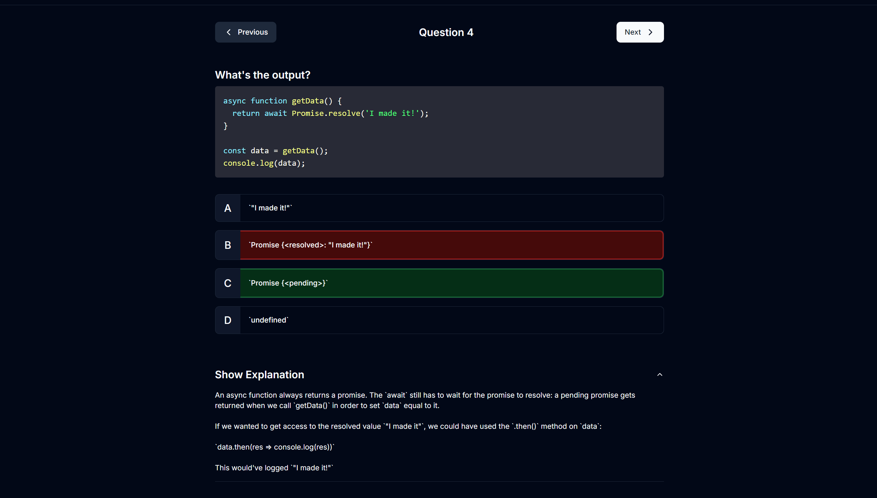Click the "data.then(res ⇒ console.log(res))" snippet
877x498 pixels.
pos(275,447)
